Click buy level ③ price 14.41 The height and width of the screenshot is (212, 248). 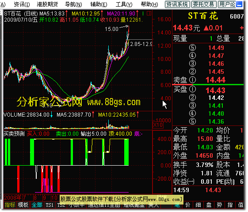click(x=216, y=106)
